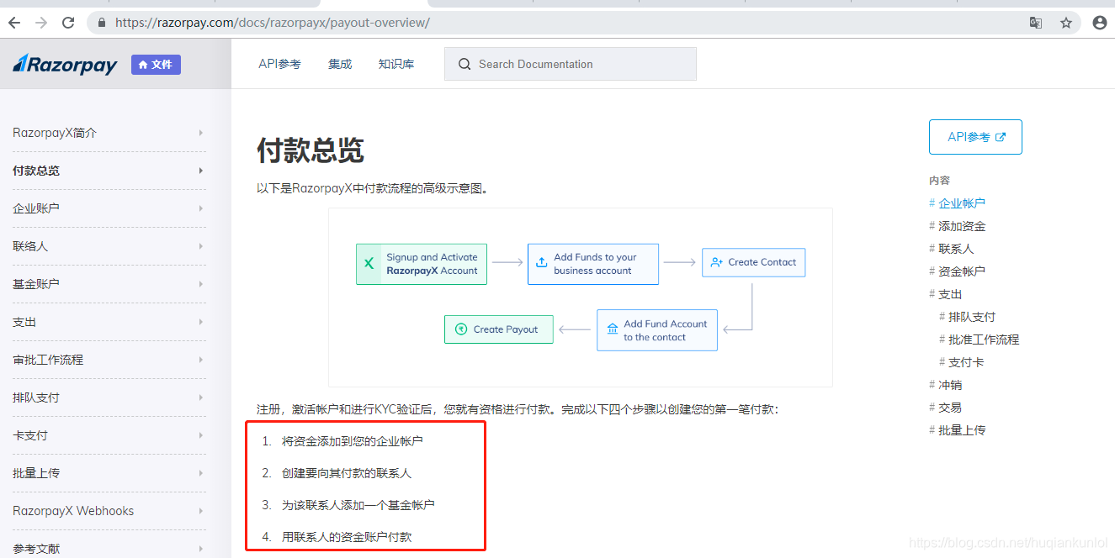The width and height of the screenshot is (1115, 558).
Task: Click the Razorpay logo
Action: pyautogui.click(x=65, y=65)
